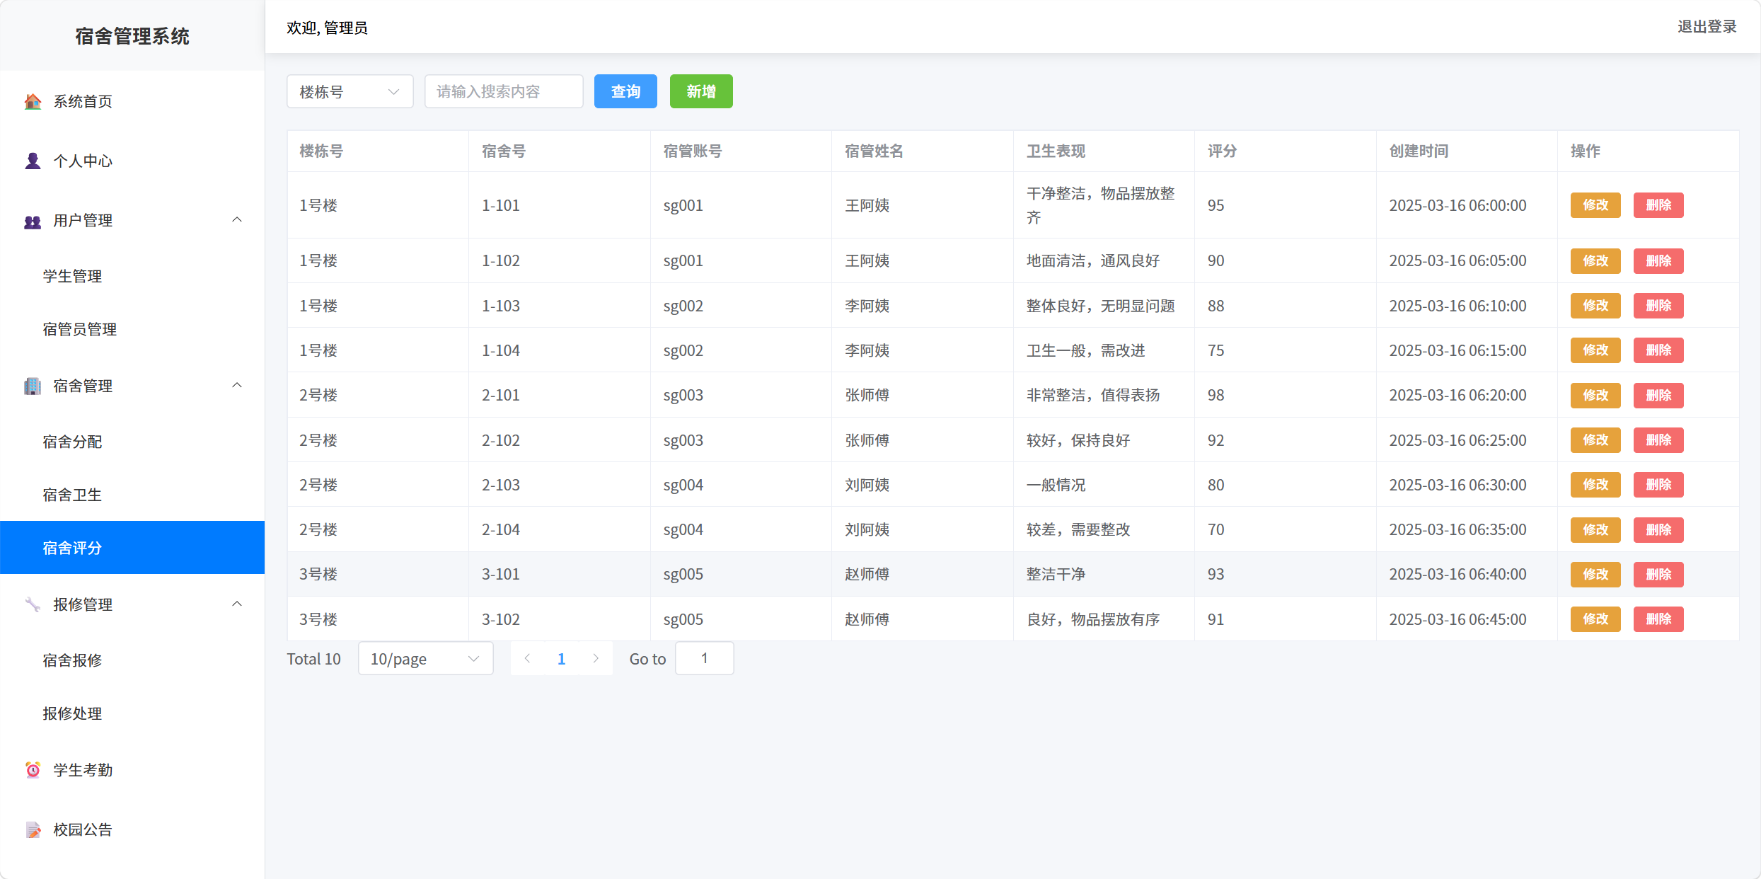Click the building icon beside 宿舍管理
The width and height of the screenshot is (1761, 879).
click(33, 386)
